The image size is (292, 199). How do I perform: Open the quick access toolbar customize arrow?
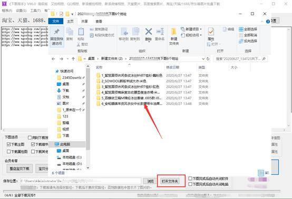pos(72,14)
